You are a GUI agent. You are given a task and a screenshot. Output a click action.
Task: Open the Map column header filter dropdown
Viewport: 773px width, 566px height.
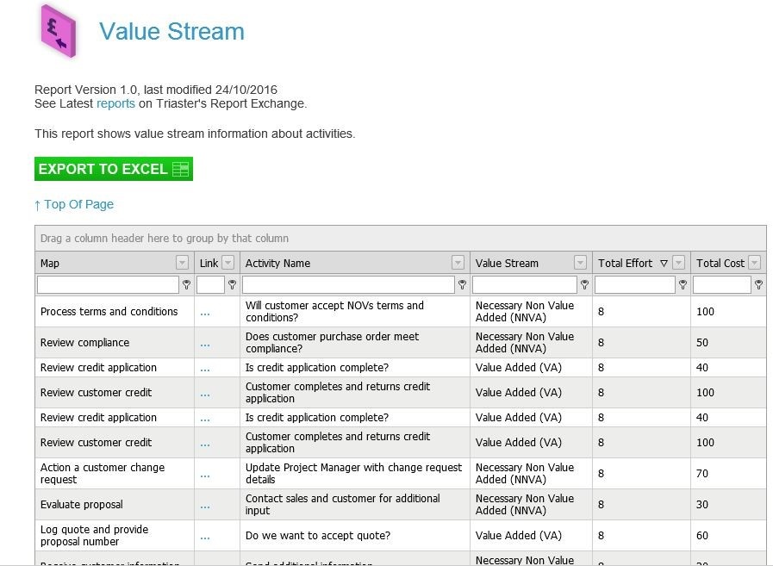tap(182, 263)
